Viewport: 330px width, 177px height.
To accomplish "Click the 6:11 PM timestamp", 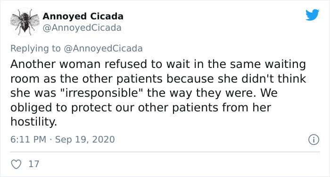I will [28, 140].
